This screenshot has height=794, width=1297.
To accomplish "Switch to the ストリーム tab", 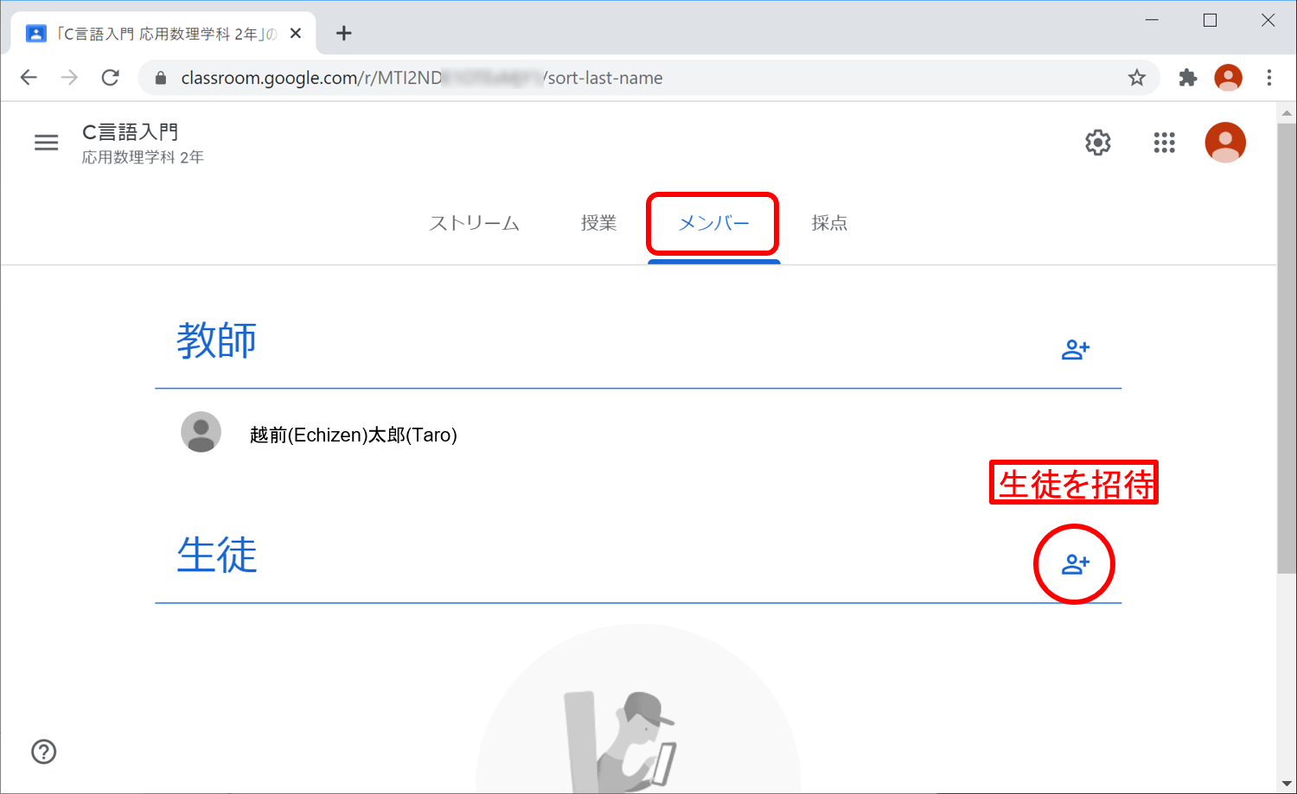I will (474, 223).
